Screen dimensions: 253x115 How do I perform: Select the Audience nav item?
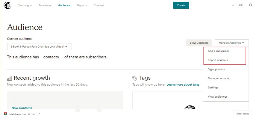click(64, 5)
